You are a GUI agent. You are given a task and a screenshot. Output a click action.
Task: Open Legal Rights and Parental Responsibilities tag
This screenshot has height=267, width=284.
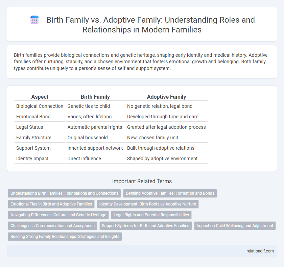tap(151, 215)
